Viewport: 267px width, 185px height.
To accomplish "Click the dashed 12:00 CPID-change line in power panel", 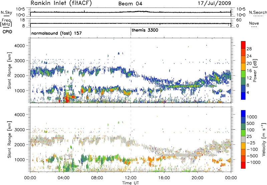I will click(x=130, y=70).
